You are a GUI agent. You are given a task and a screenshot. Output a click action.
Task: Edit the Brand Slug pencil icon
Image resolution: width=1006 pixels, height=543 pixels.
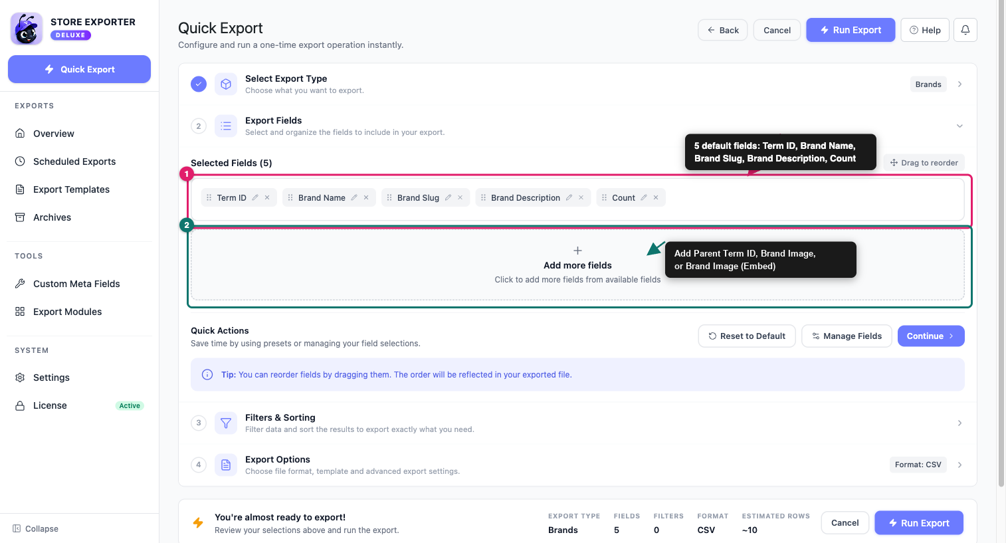point(448,197)
